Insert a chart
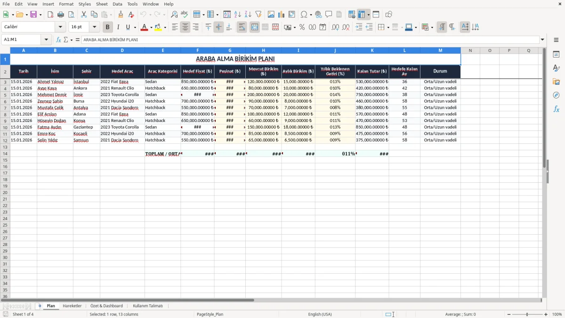This screenshot has height=318, width=565. [x=282, y=15]
